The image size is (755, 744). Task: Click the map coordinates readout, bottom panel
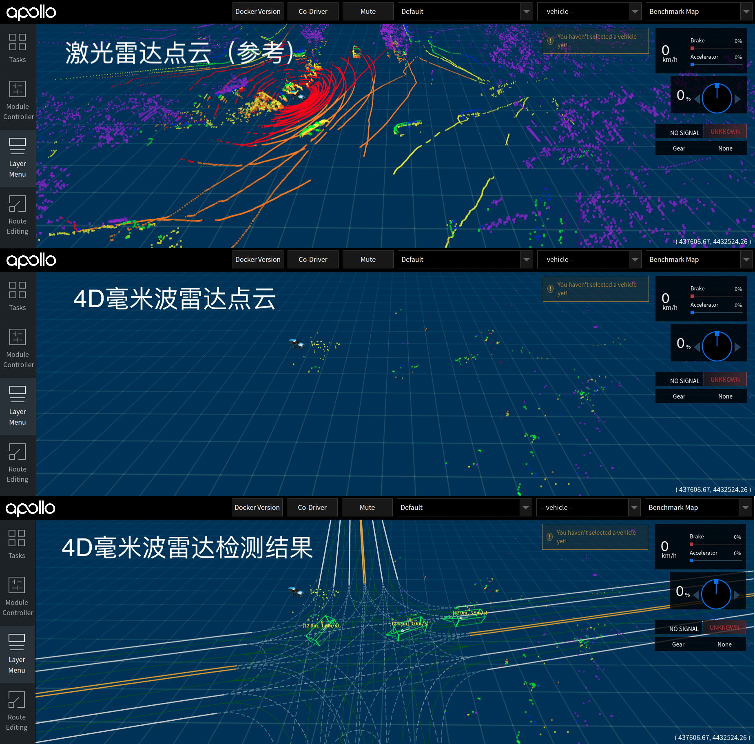tap(712, 737)
